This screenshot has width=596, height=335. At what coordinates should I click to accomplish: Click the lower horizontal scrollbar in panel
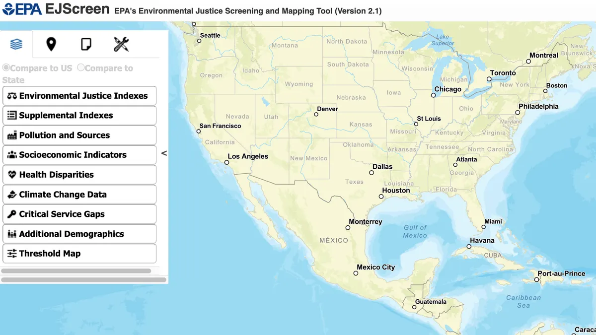[x=83, y=280]
